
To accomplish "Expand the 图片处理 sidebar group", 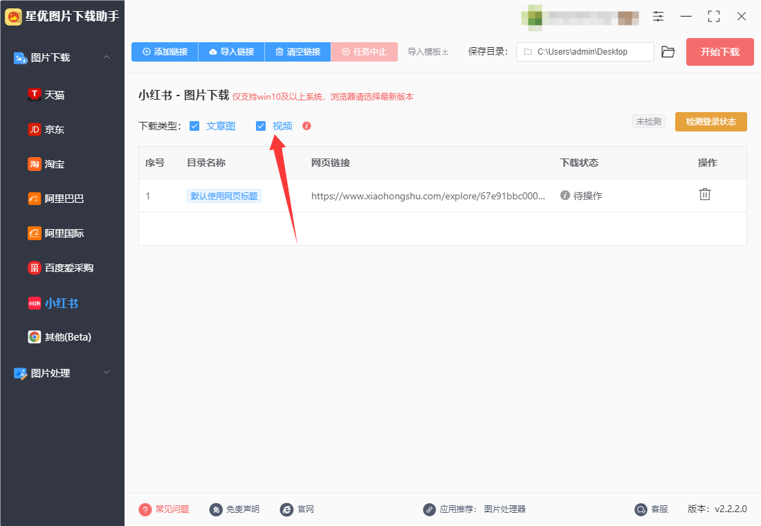I will coord(107,372).
